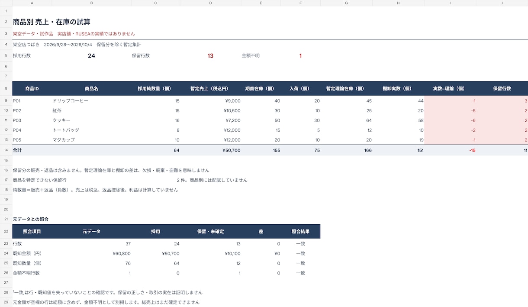This screenshot has width=528, height=307.
Task: Click the 暫定理論在庫（個） header
Action: click(347, 88)
